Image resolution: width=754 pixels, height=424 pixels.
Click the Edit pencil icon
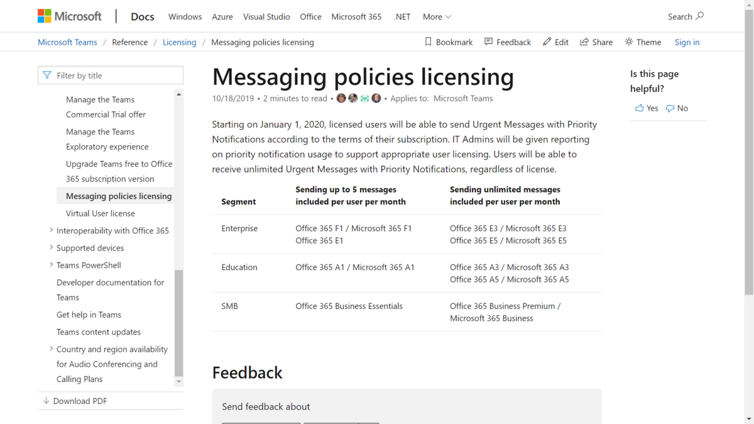(x=547, y=41)
